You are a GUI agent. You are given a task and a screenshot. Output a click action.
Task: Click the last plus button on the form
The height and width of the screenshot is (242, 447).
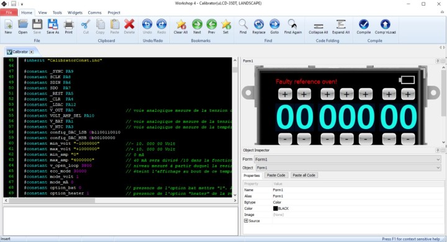click(x=408, y=94)
